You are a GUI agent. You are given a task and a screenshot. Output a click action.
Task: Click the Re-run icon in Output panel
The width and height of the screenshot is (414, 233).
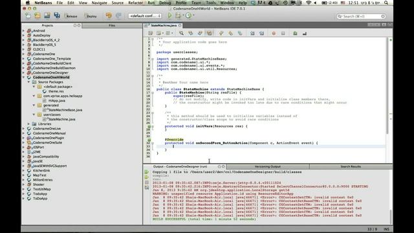147,172
